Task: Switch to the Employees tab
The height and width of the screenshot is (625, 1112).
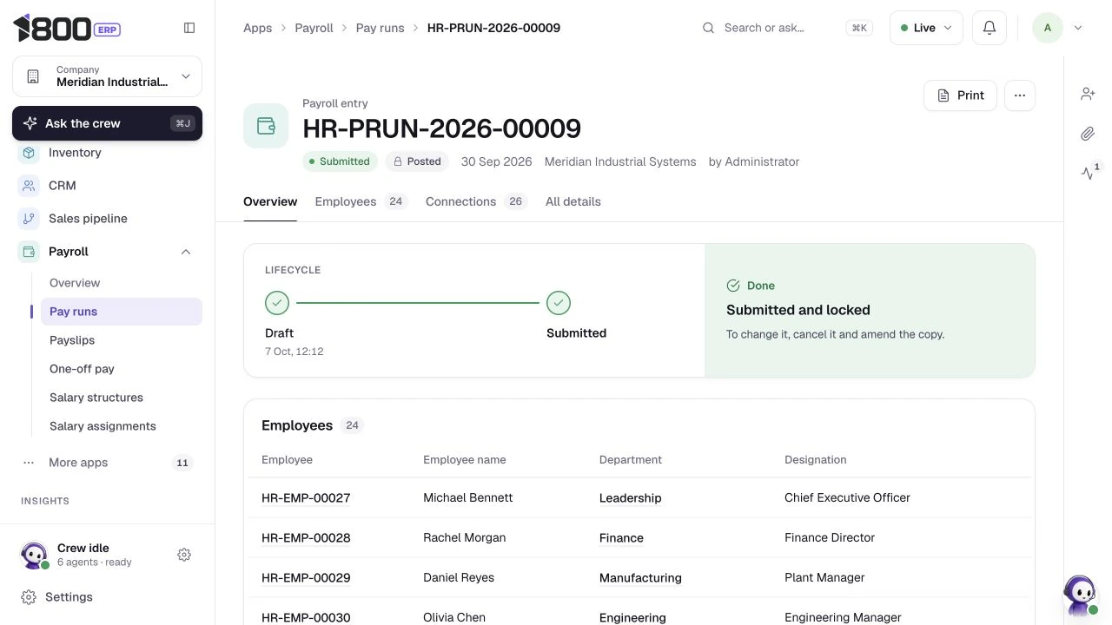Action: click(x=361, y=201)
